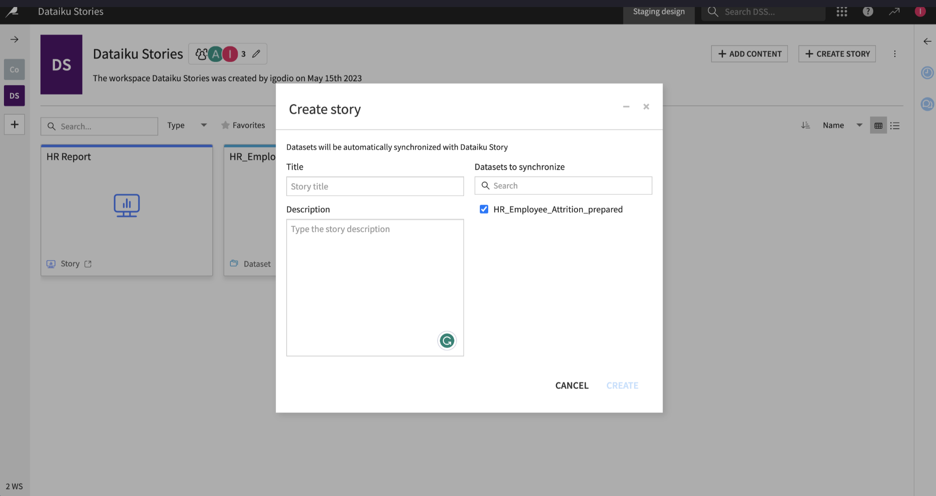Toggle the sort order icon
The height and width of the screenshot is (496, 936).
[x=805, y=125]
